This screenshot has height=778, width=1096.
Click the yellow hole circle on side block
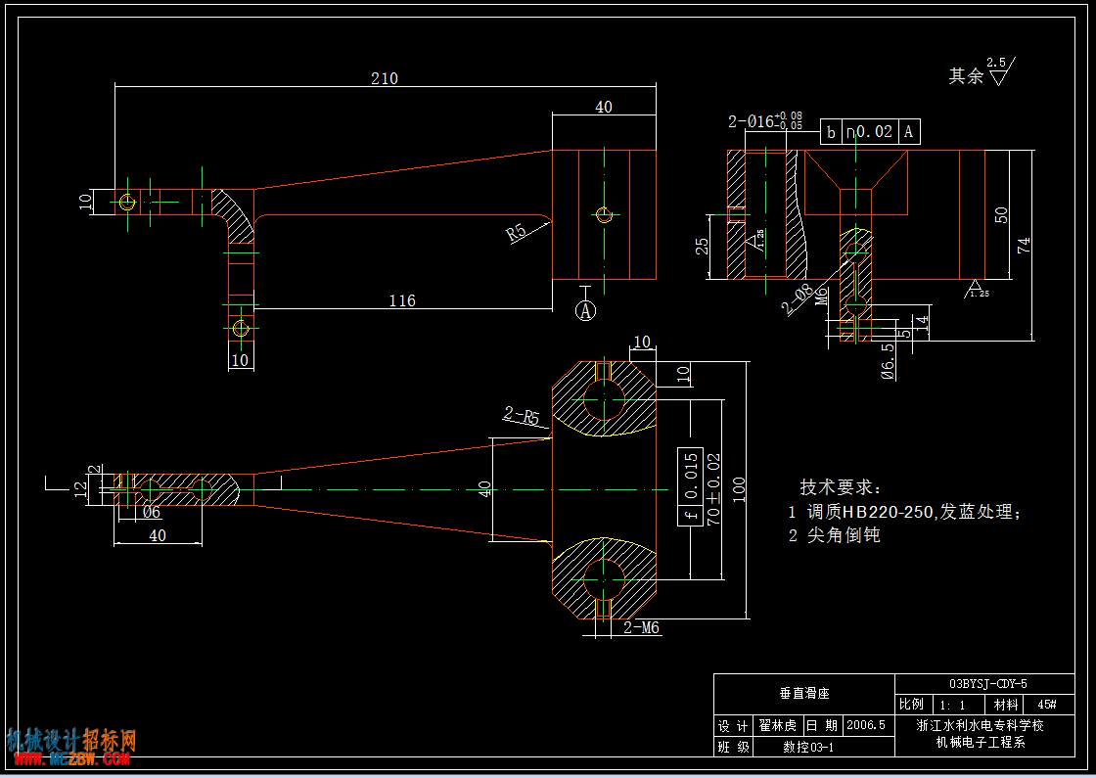[605, 214]
